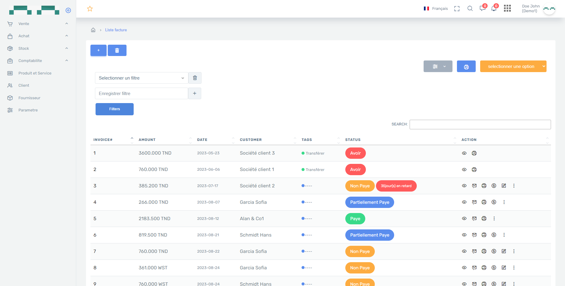
Task: Open more options for invoice 3
Action: [514, 186]
